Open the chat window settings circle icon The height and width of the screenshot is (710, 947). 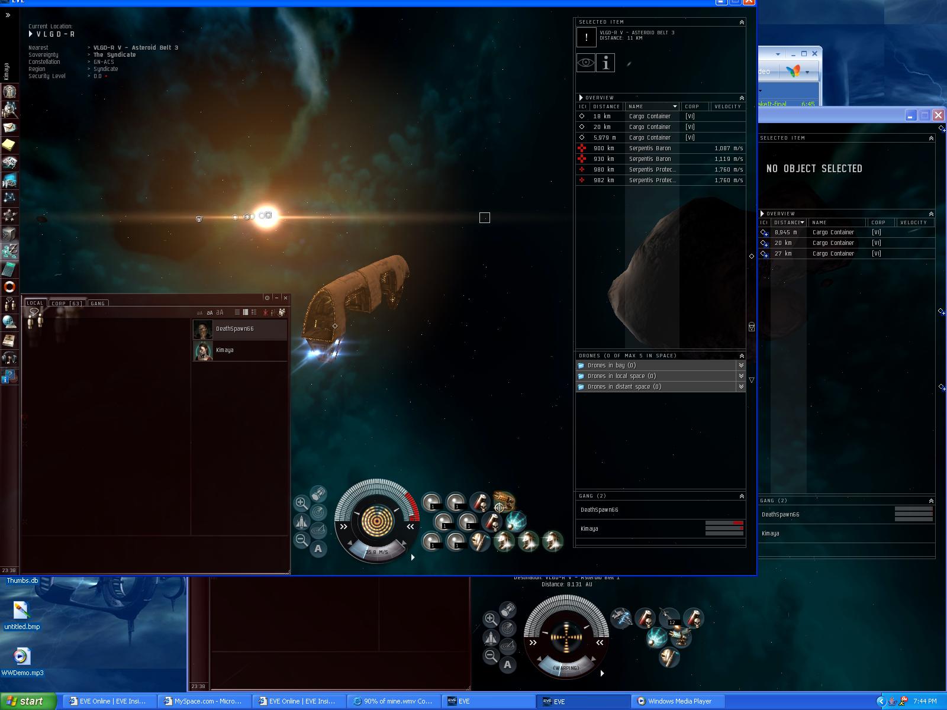(267, 298)
